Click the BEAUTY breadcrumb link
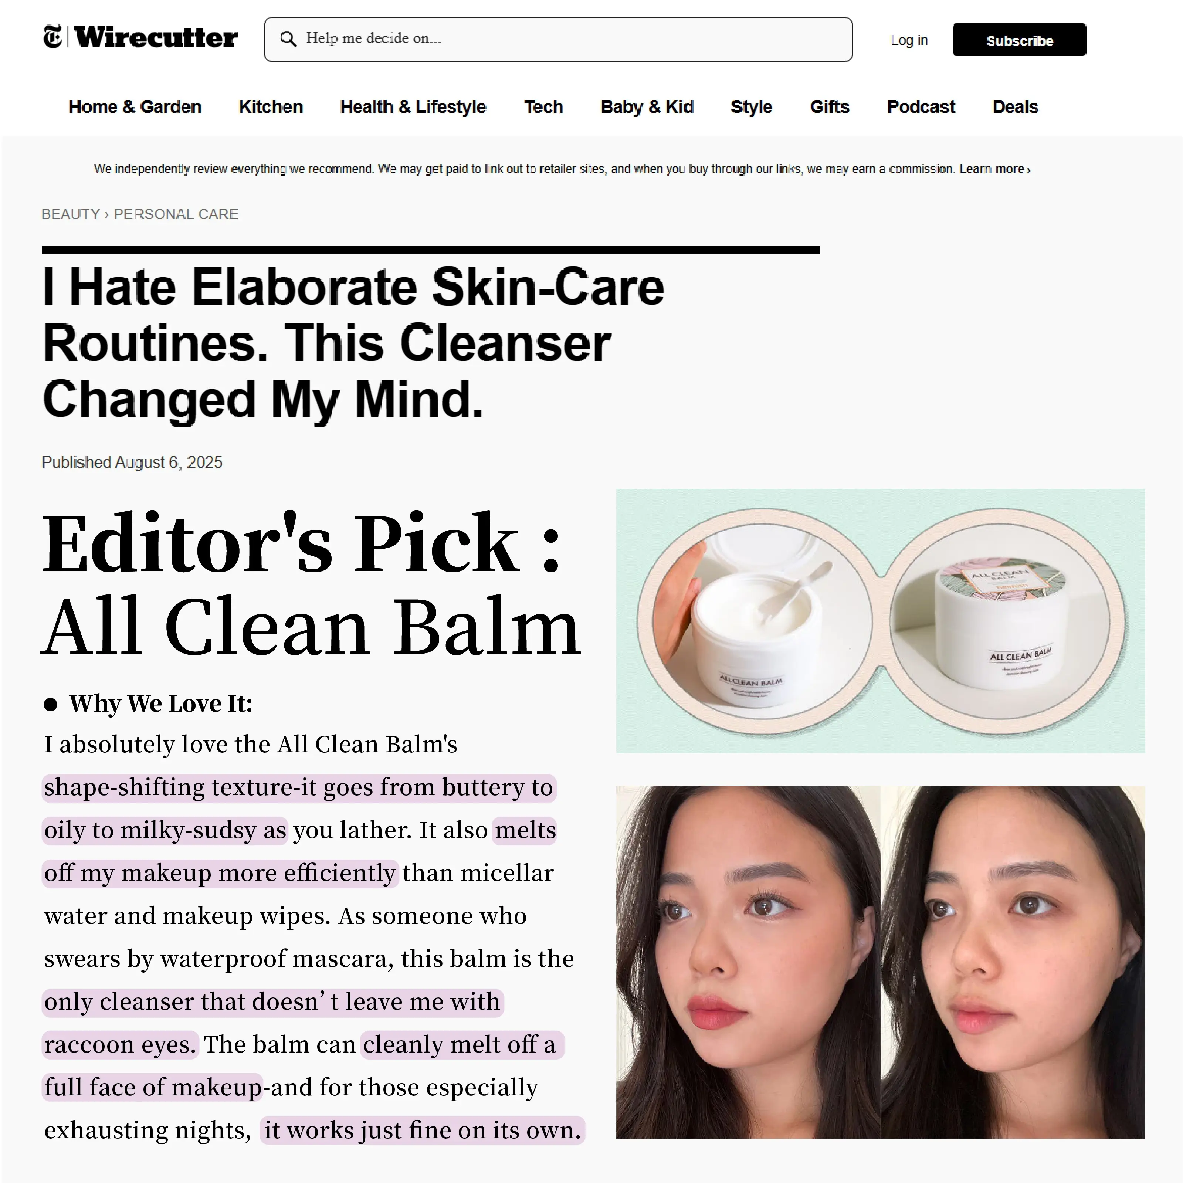Screen dimensions: 1183x1183 pos(70,214)
